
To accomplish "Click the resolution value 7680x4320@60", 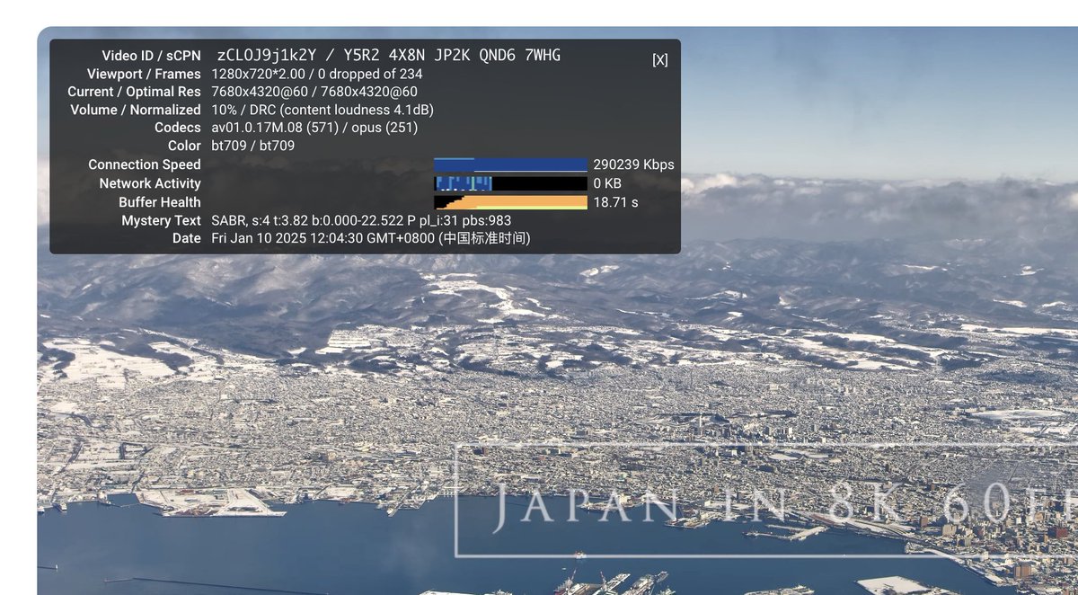I will coord(314,92).
